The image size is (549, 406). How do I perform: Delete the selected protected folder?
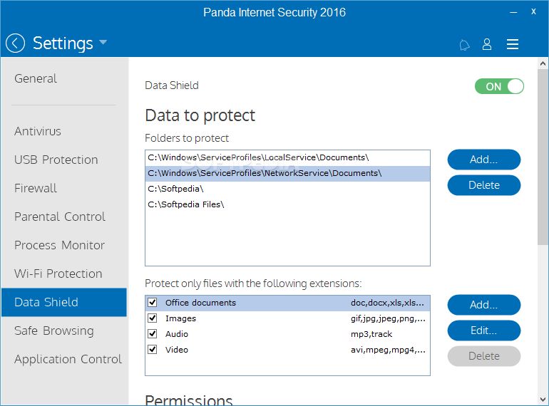[484, 185]
